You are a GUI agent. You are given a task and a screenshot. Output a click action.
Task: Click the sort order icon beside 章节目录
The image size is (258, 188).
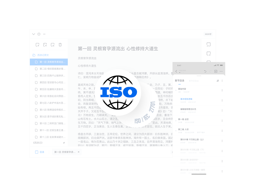218,81
